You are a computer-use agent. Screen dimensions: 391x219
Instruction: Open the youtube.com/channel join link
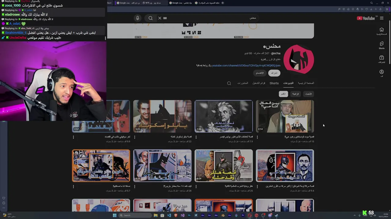coord(246,65)
